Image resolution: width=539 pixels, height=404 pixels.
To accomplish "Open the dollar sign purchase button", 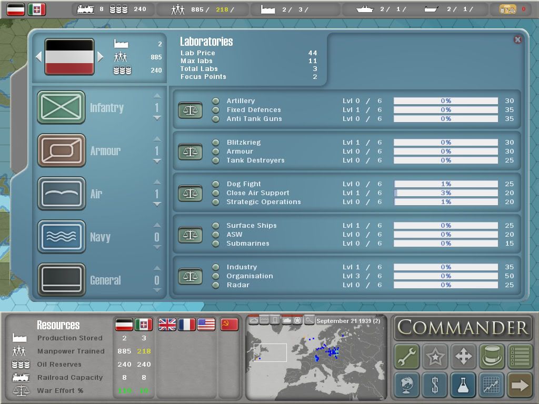I will 435,385.
